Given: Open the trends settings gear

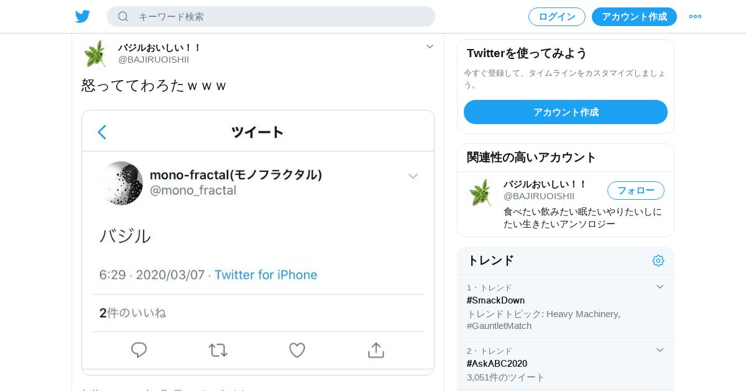Looking at the screenshot, I should tap(658, 261).
